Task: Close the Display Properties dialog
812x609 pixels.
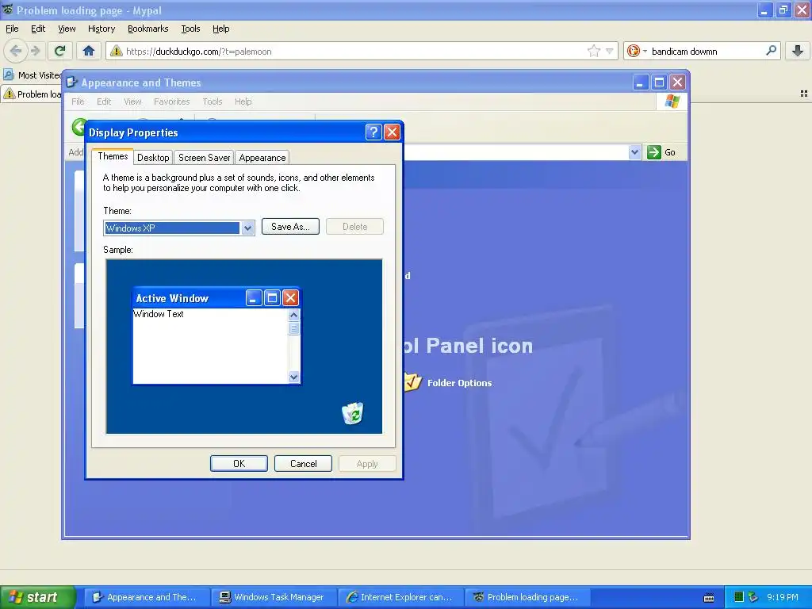Action: [392, 132]
